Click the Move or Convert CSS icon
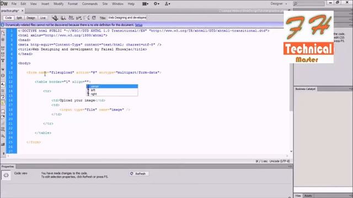 3,136
